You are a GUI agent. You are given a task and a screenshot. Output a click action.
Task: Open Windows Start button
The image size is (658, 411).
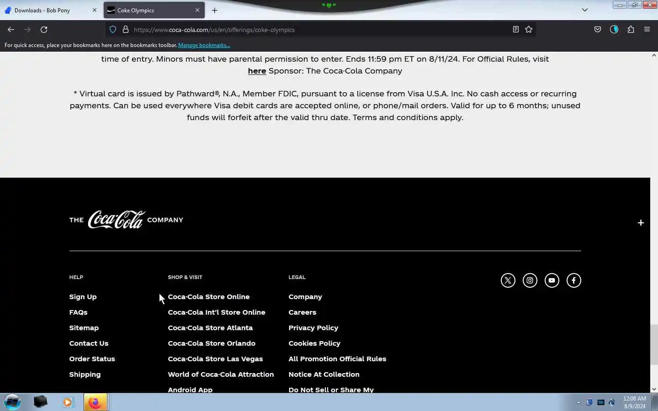tap(12, 402)
